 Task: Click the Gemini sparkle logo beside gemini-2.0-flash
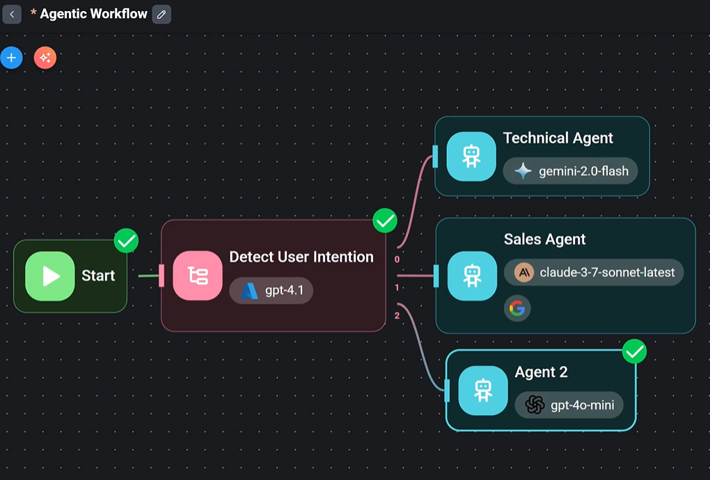[523, 171]
